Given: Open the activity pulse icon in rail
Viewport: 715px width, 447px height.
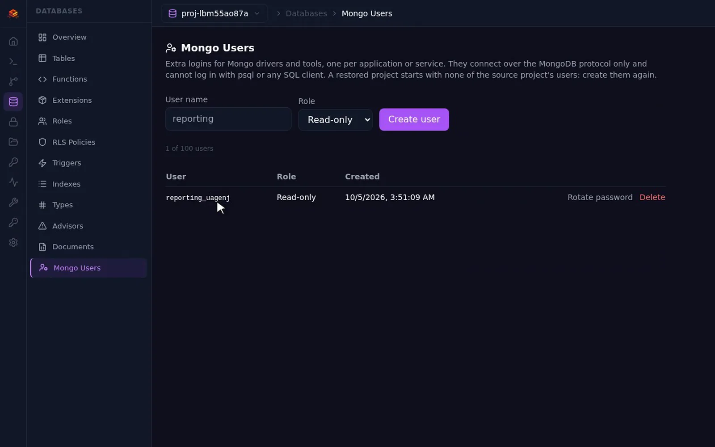Looking at the screenshot, I should click(x=13, y=182).
